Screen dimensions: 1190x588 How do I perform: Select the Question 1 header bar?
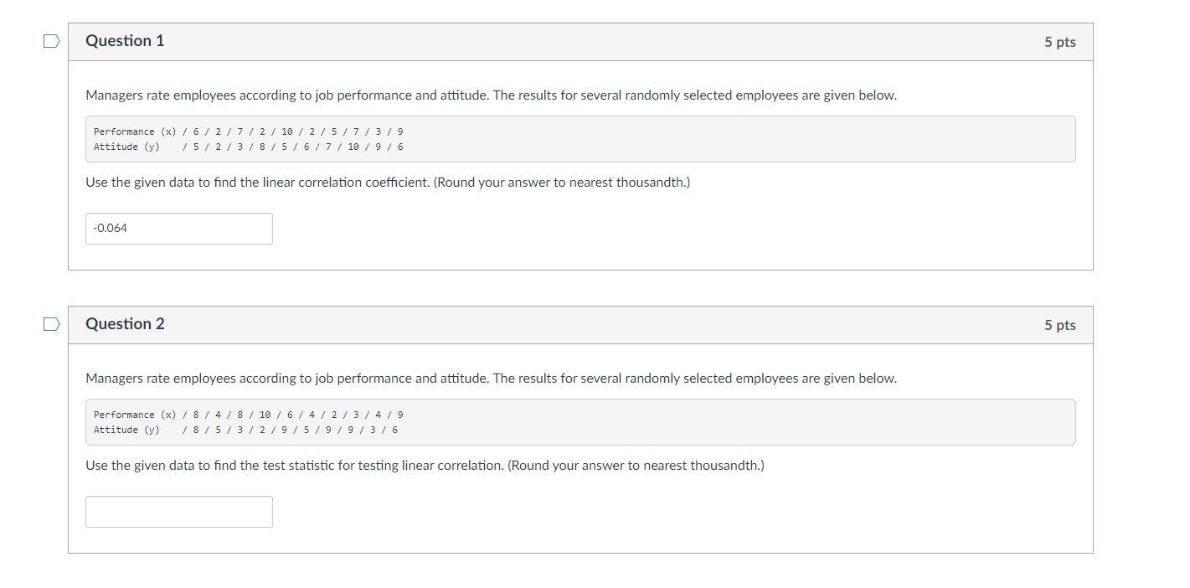pos(580,40)
